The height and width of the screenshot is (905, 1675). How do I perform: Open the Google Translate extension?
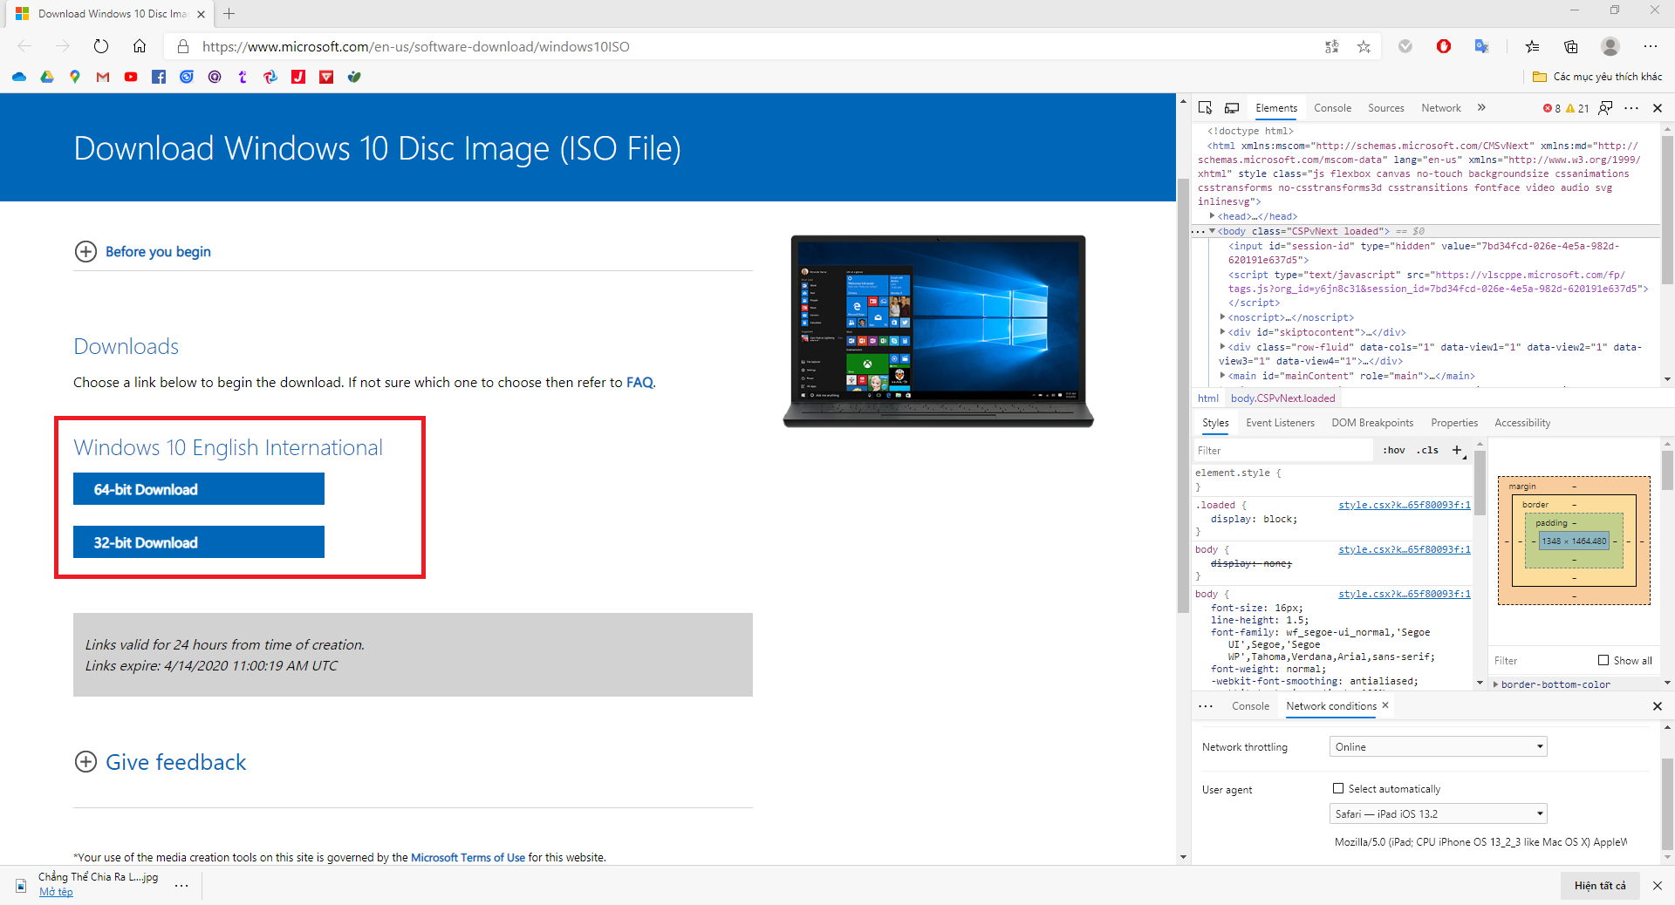tap(1481, 46)
